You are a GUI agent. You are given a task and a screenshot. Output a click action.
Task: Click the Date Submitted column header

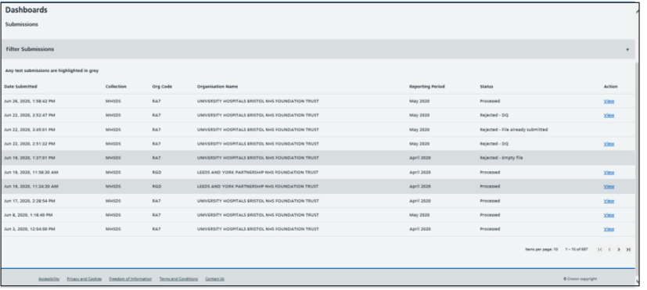coord(20,87)
